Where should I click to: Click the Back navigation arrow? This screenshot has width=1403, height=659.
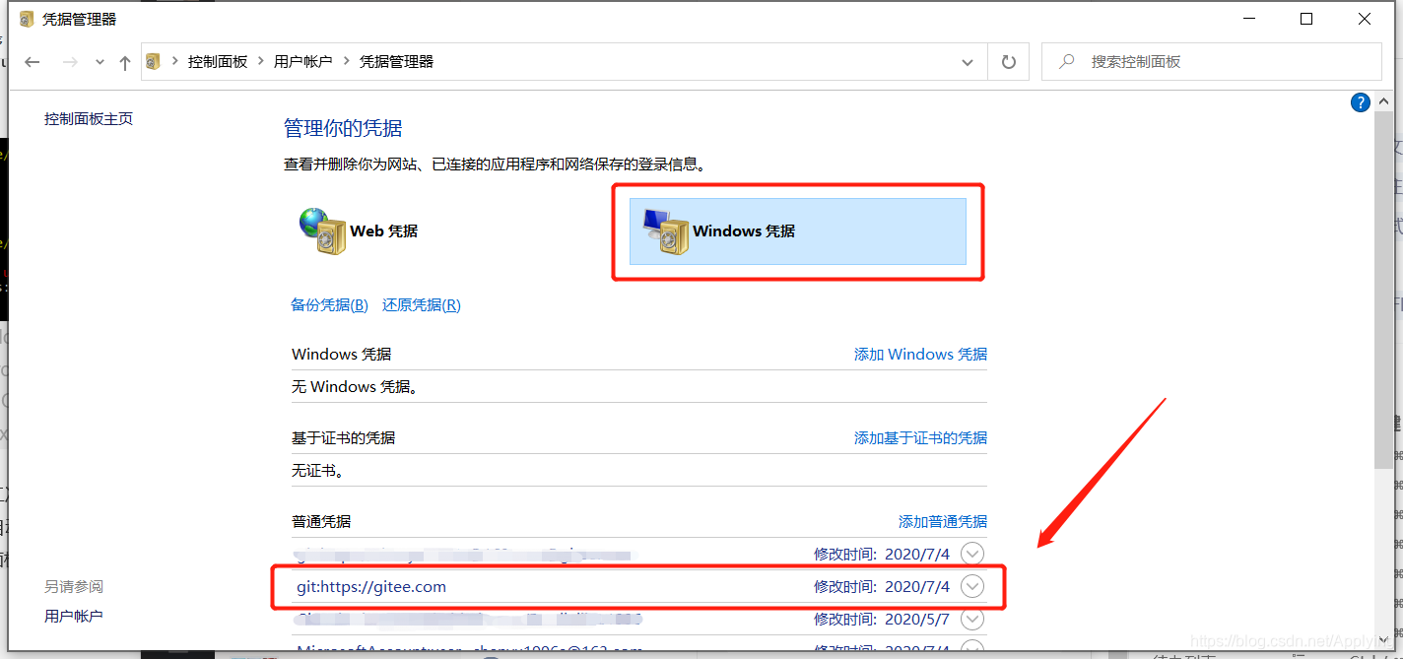(x=33, y=62)
